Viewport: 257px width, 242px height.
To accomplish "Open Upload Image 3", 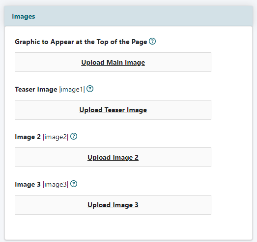I will 113,205.
